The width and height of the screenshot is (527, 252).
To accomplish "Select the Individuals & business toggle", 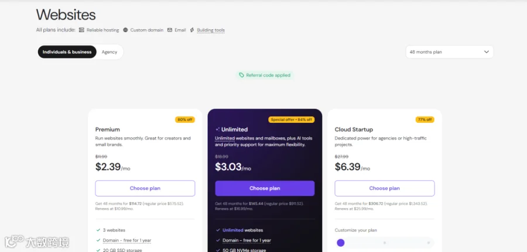I will tap(67, 52).
